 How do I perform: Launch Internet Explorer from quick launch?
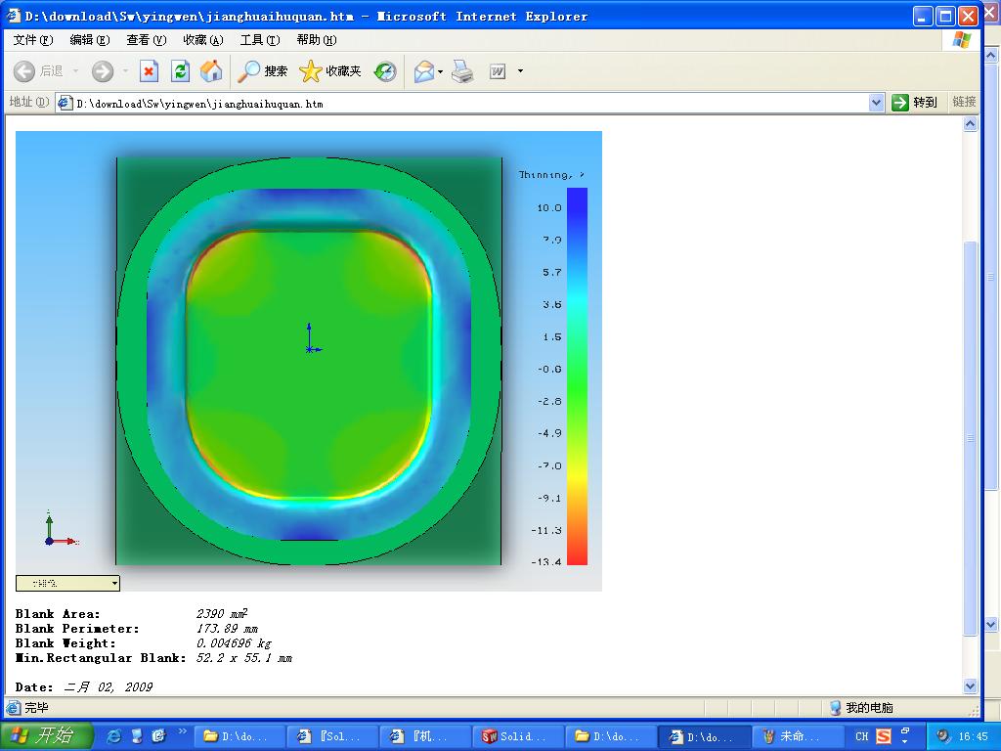tap(114, 736)
